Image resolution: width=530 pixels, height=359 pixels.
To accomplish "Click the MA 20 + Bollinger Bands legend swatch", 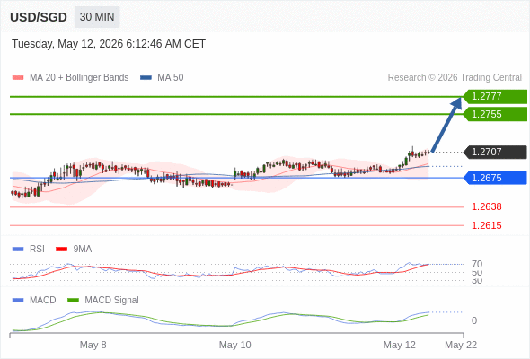I will click(x=18, y=78).
